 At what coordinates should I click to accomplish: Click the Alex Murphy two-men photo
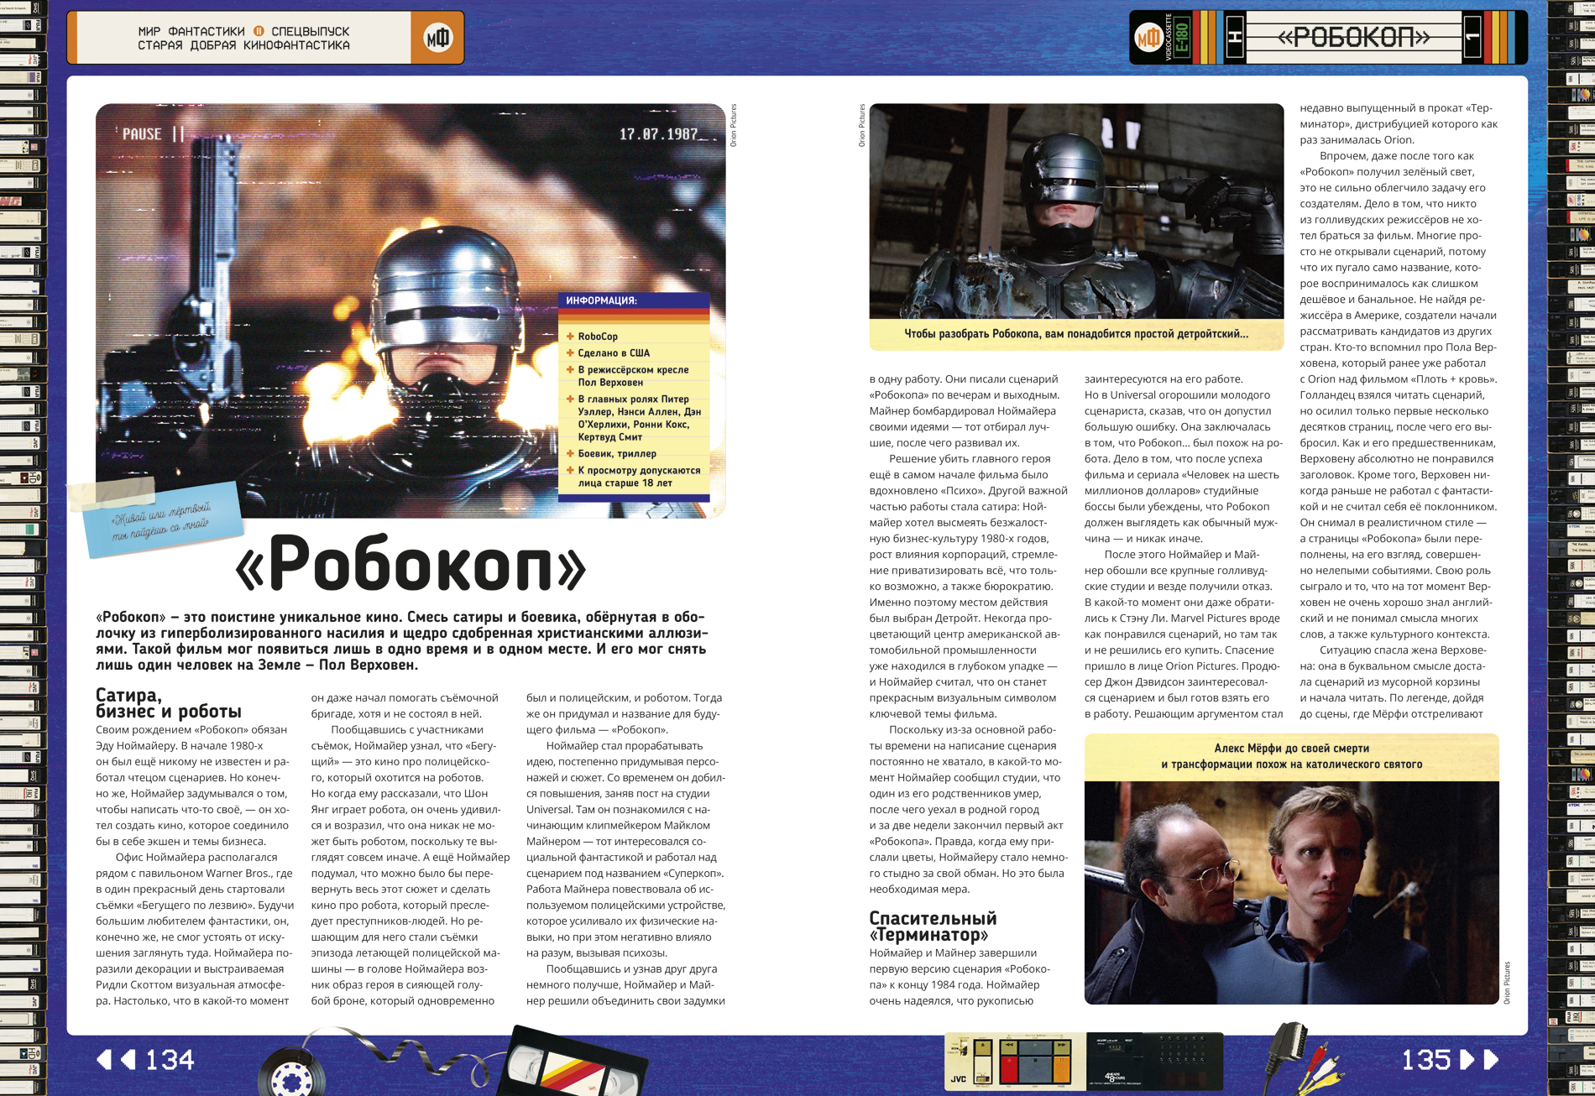point(1291,892)
